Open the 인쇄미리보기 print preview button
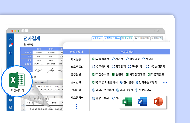This screenshot has height=123, width=190. point(142,38)
